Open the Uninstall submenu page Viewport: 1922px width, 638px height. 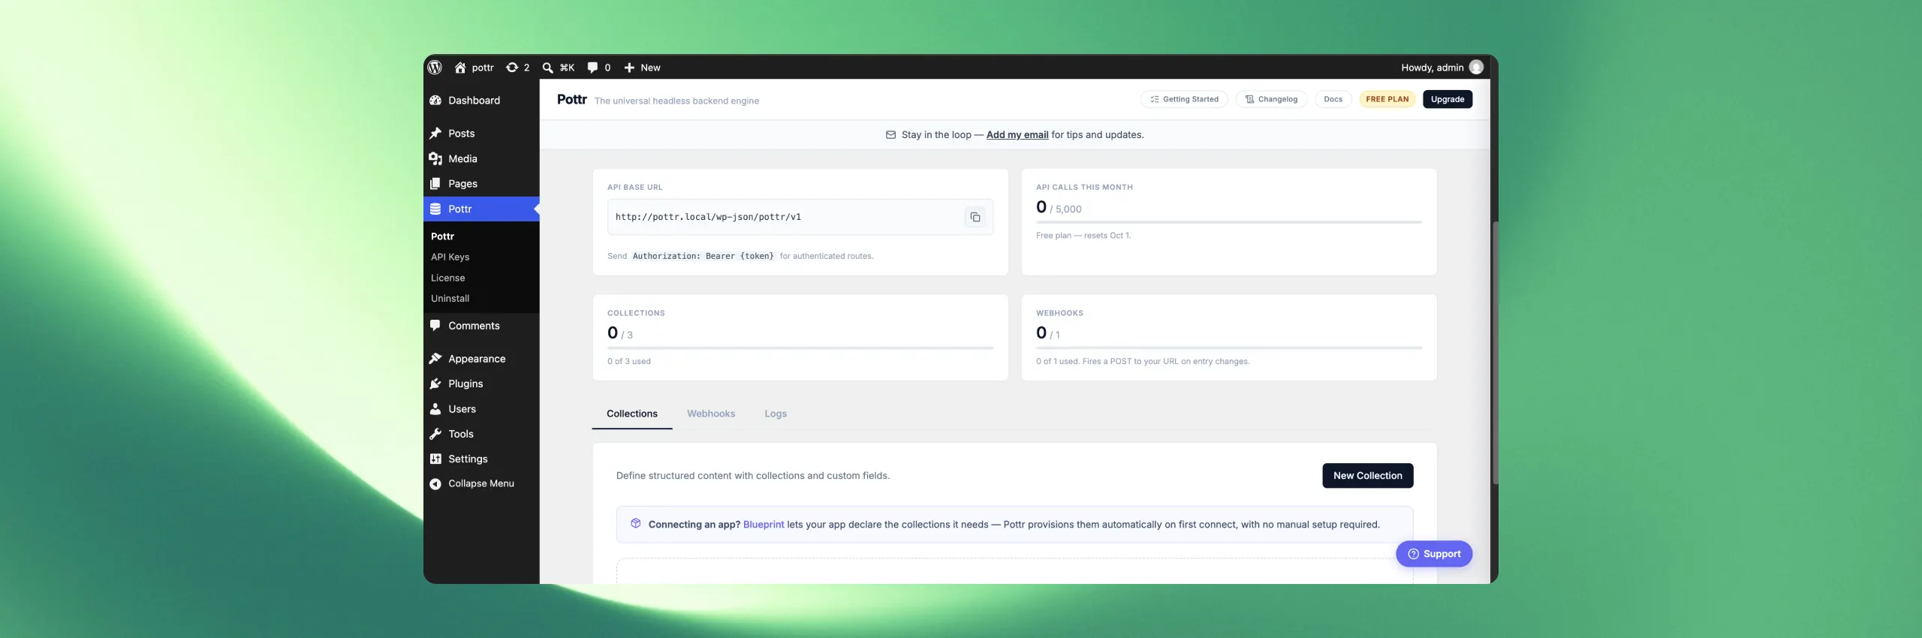tap(450, 298)
